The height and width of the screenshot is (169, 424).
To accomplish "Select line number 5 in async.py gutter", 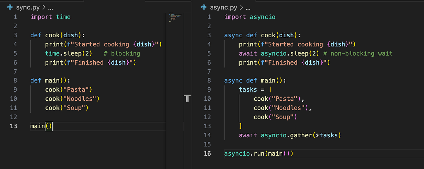I will pyautogui.click(x=209, y=54).
